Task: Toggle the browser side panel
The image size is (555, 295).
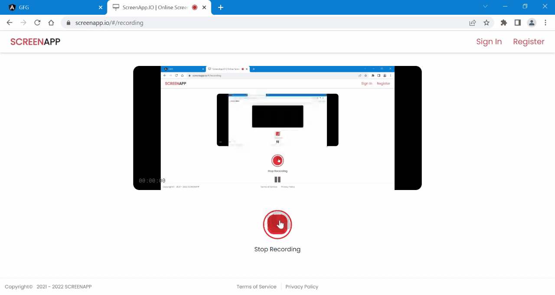Action: coord(517,23)
